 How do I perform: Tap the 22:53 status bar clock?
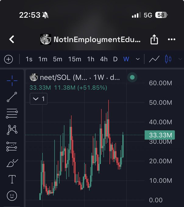[30, 15]
